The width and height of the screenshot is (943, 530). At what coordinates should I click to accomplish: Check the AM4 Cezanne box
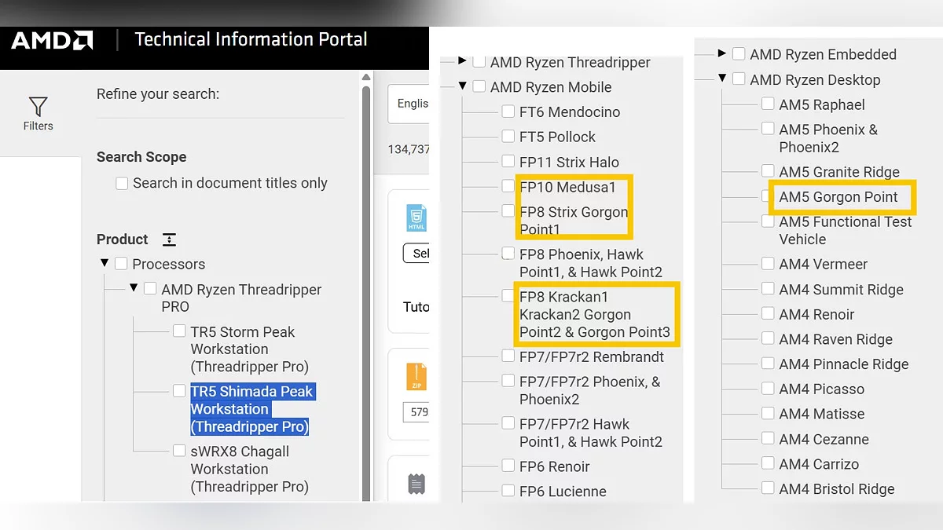click(768, 439)
